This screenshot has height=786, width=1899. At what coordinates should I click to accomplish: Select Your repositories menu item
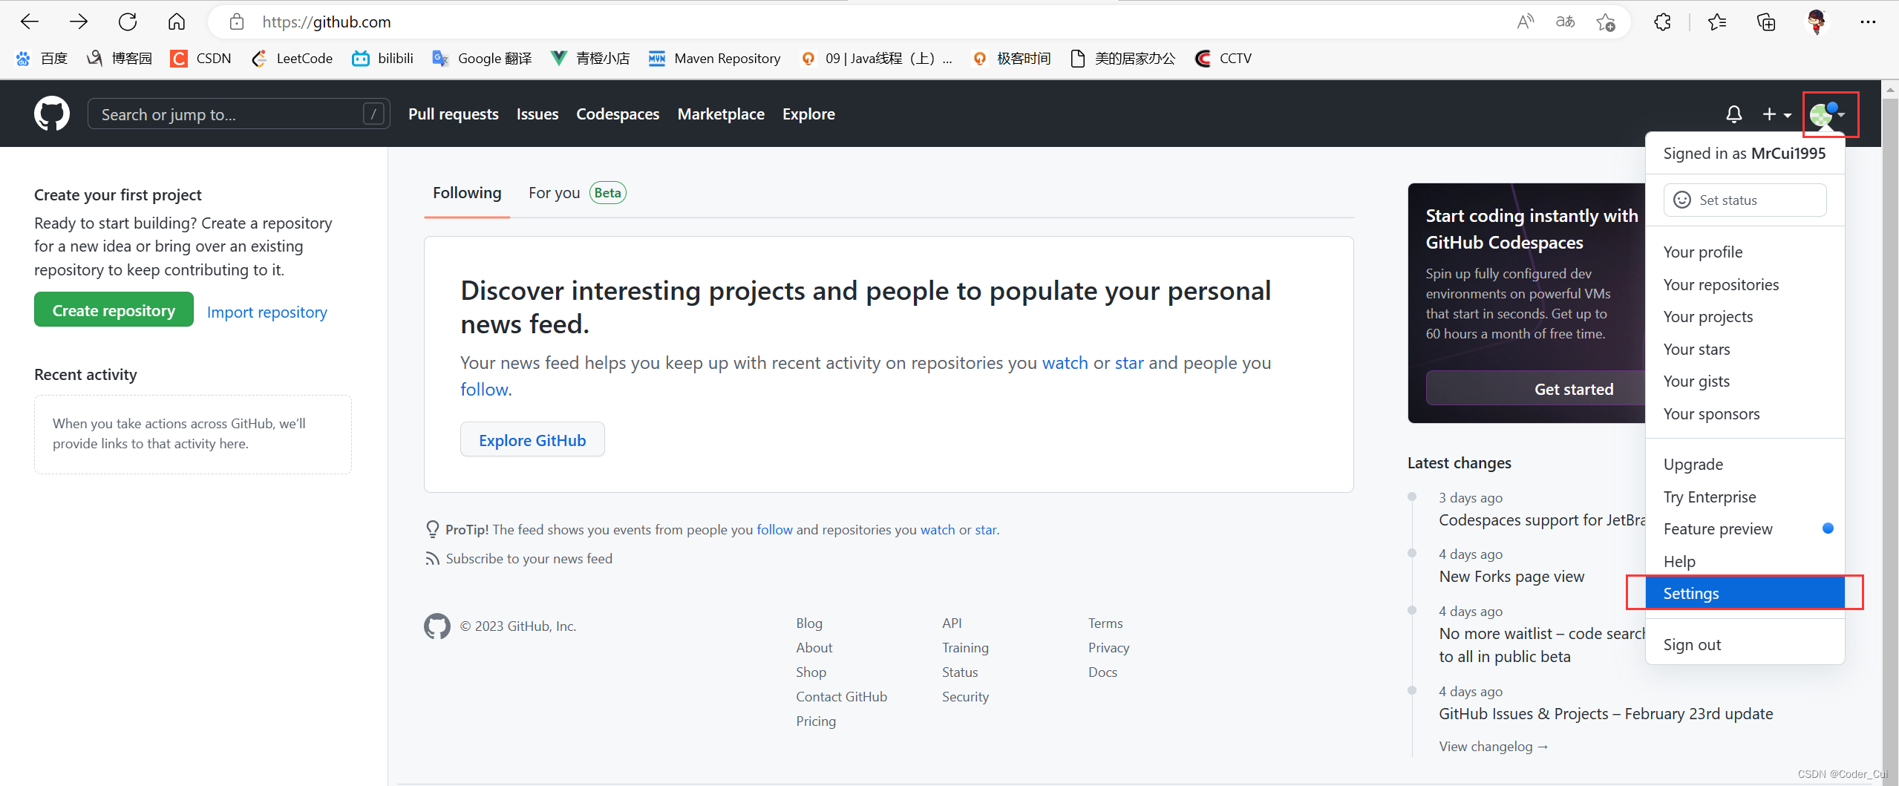pyautogui.click(x=1745, y=285)
